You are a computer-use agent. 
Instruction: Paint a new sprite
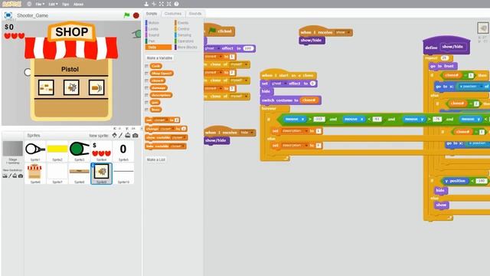coord(121,135)
